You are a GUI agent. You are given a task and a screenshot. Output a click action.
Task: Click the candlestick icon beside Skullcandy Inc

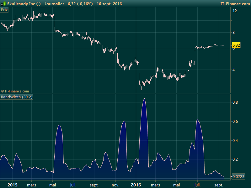coord(3,4)
